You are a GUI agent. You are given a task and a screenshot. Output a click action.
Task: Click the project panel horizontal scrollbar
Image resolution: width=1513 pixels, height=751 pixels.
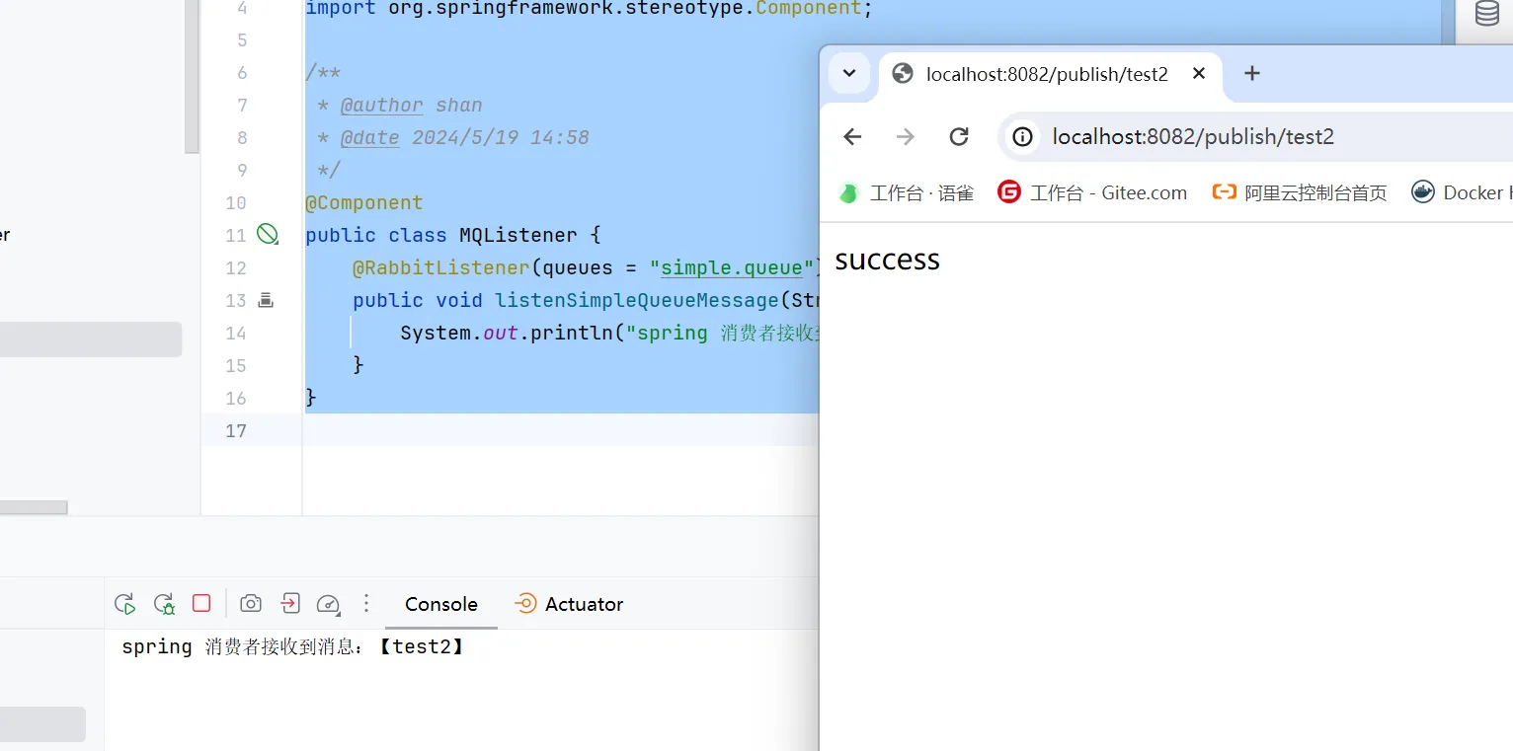click(34, 507)
